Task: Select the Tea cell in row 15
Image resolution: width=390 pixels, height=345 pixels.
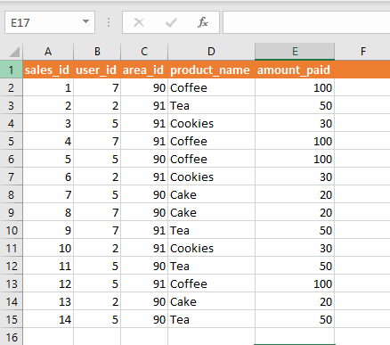Action: pos(211,319)
